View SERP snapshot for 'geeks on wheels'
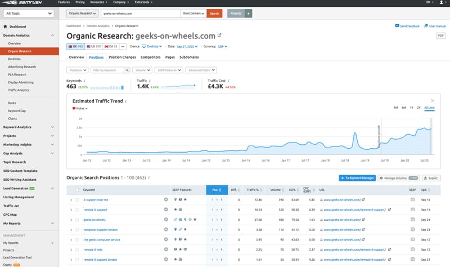Viewport: 450px width, 267px height. pos(412,219)
